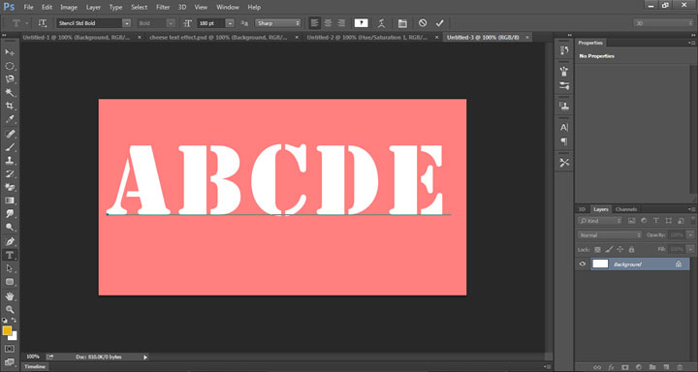Select the Eyedropper tool
698x372 pixels.
10,119
